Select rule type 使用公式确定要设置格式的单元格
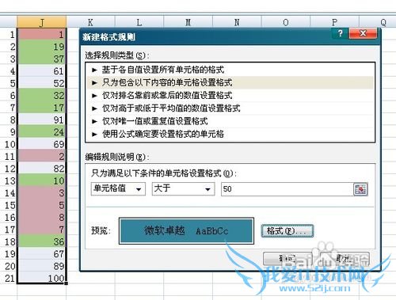 230,134
